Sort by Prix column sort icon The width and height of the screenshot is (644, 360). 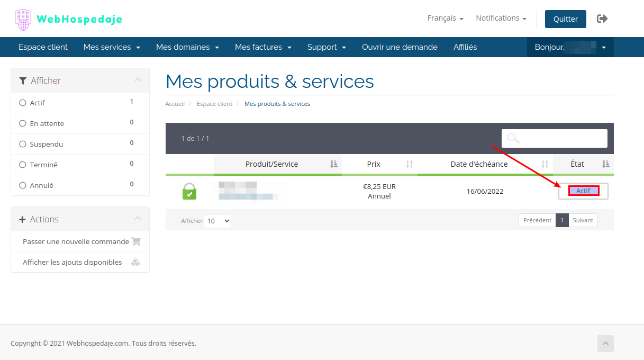coord(409,164)
